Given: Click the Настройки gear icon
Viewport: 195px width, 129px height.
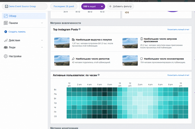Looking at the screenshot, I should point(6,56).
